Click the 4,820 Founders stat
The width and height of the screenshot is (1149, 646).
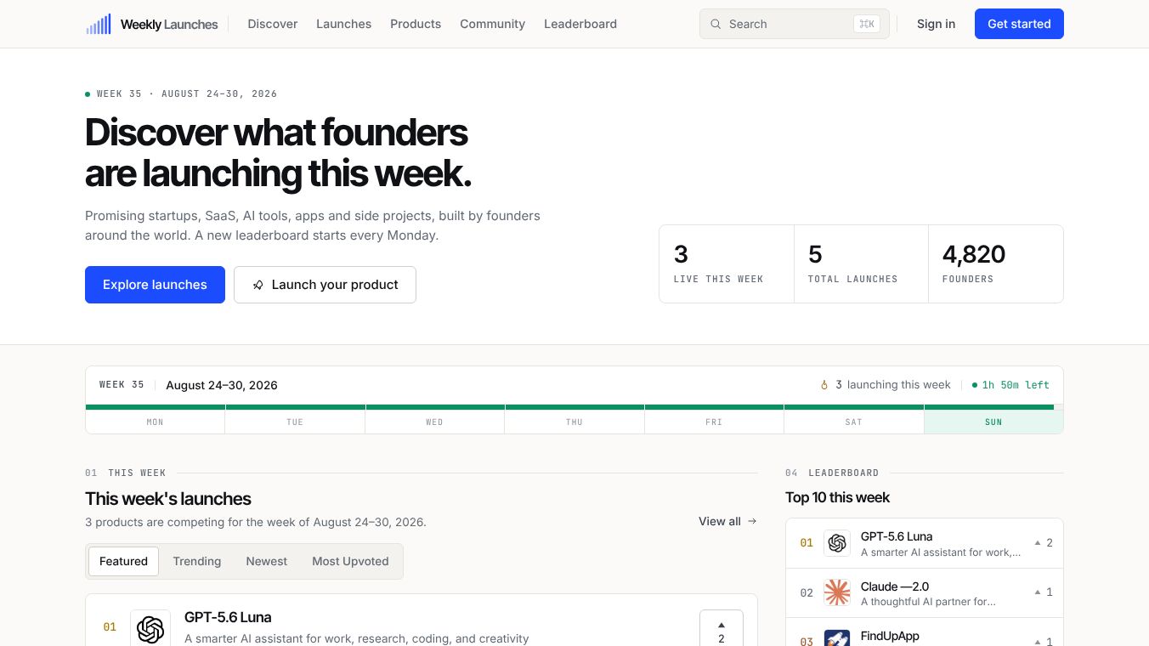996,263
